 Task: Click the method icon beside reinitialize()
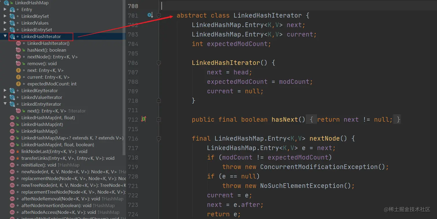coord(12,165)
